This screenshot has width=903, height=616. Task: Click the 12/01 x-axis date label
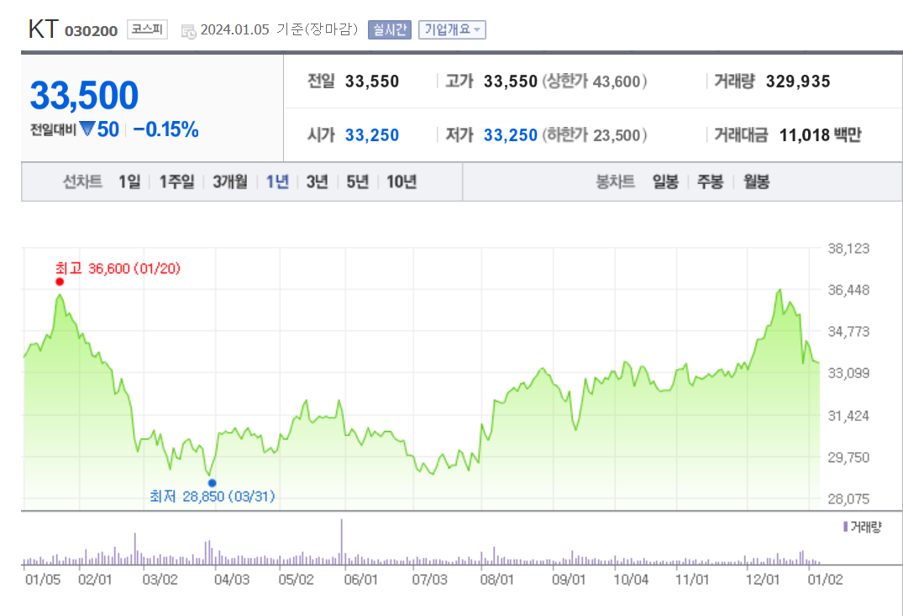[763, 579]
